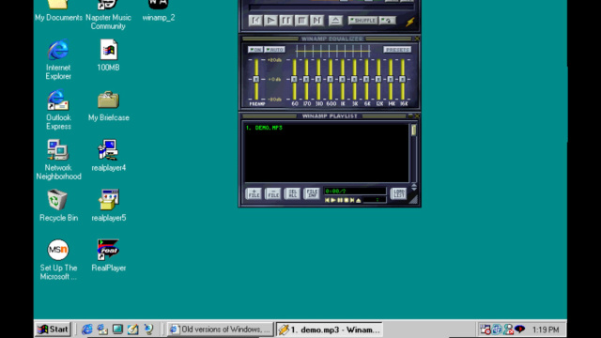Select My Documents desktop icon

(58, 10)
